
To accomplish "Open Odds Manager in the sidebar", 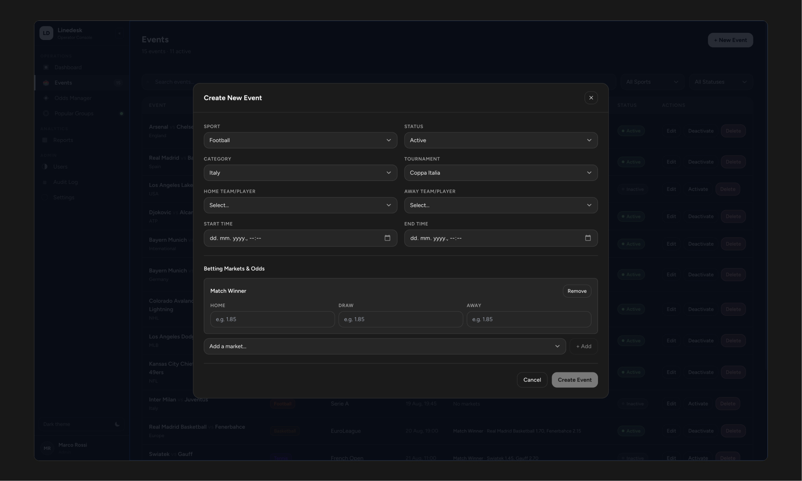I will (82, 98).
